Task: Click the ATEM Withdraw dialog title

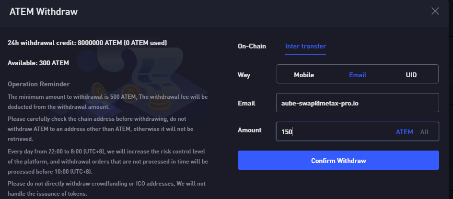Action: [x=44, y=12]
